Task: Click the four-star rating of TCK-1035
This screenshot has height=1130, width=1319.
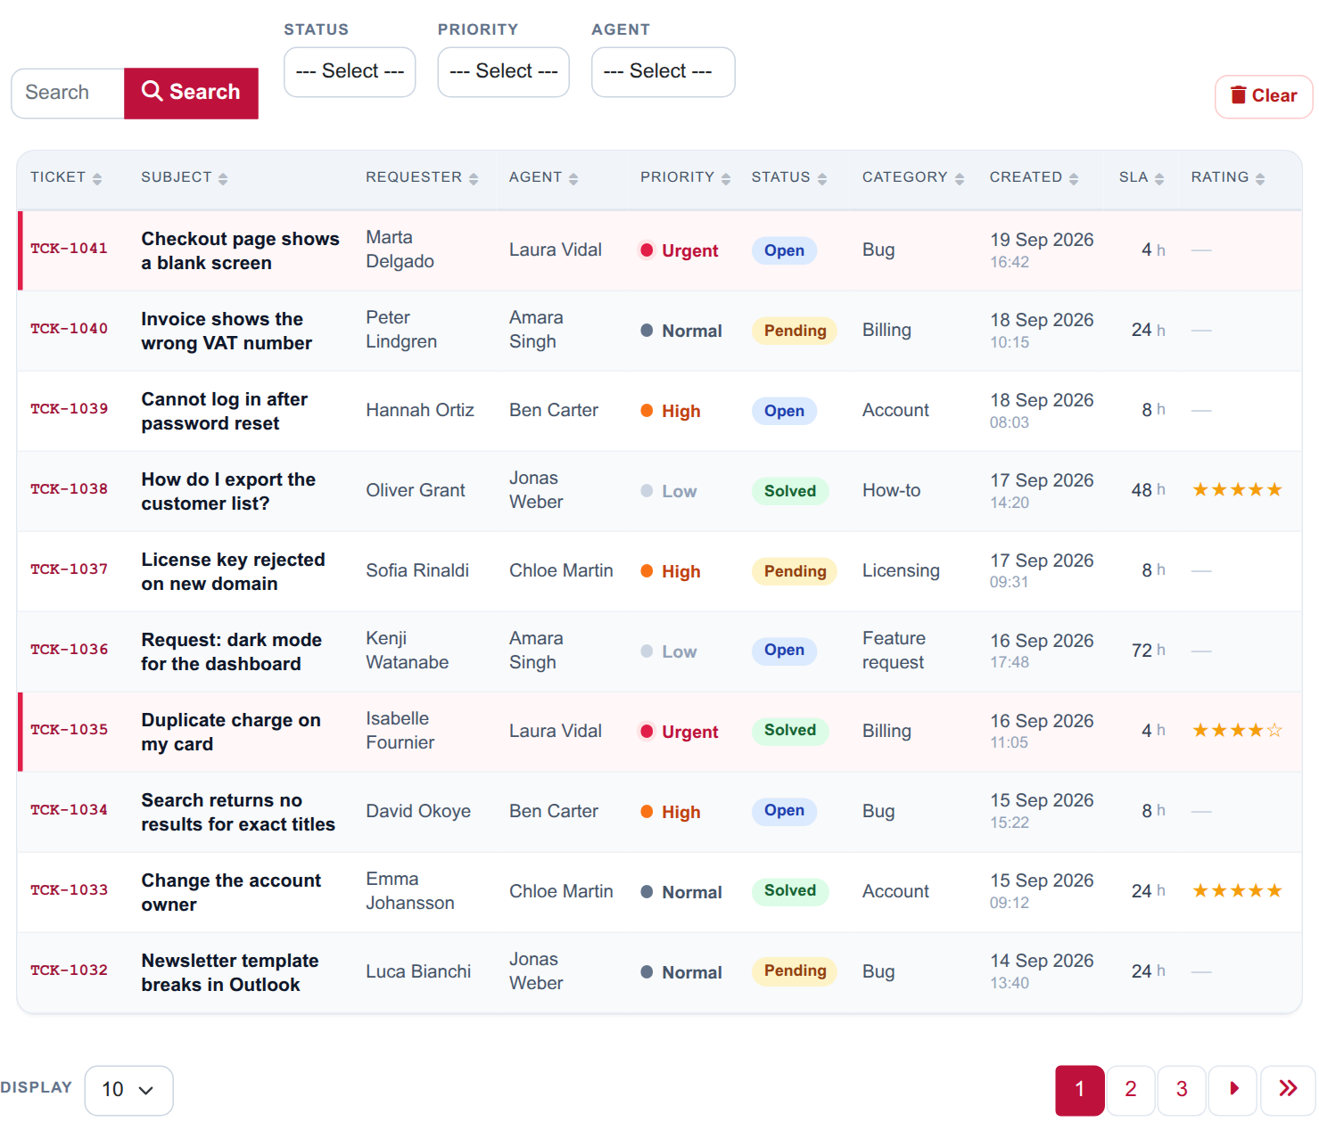Action: pyautogui.click(x=1237, y=731)
